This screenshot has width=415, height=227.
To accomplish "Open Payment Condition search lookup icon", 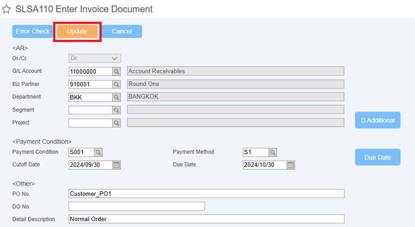I will [98, 152].
